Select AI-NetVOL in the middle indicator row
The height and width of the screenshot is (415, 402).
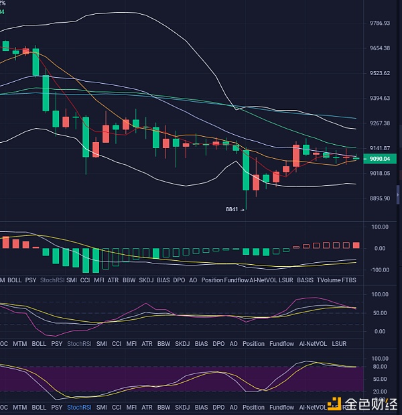tap(313, 344)
